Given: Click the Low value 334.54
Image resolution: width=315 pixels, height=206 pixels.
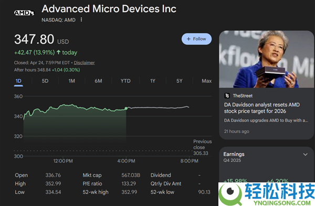Looking at the screenshot, I should click(53, 192).
